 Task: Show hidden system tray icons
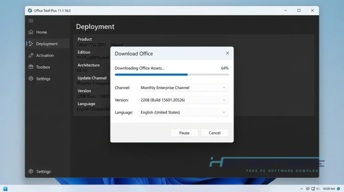coord(301,189)
